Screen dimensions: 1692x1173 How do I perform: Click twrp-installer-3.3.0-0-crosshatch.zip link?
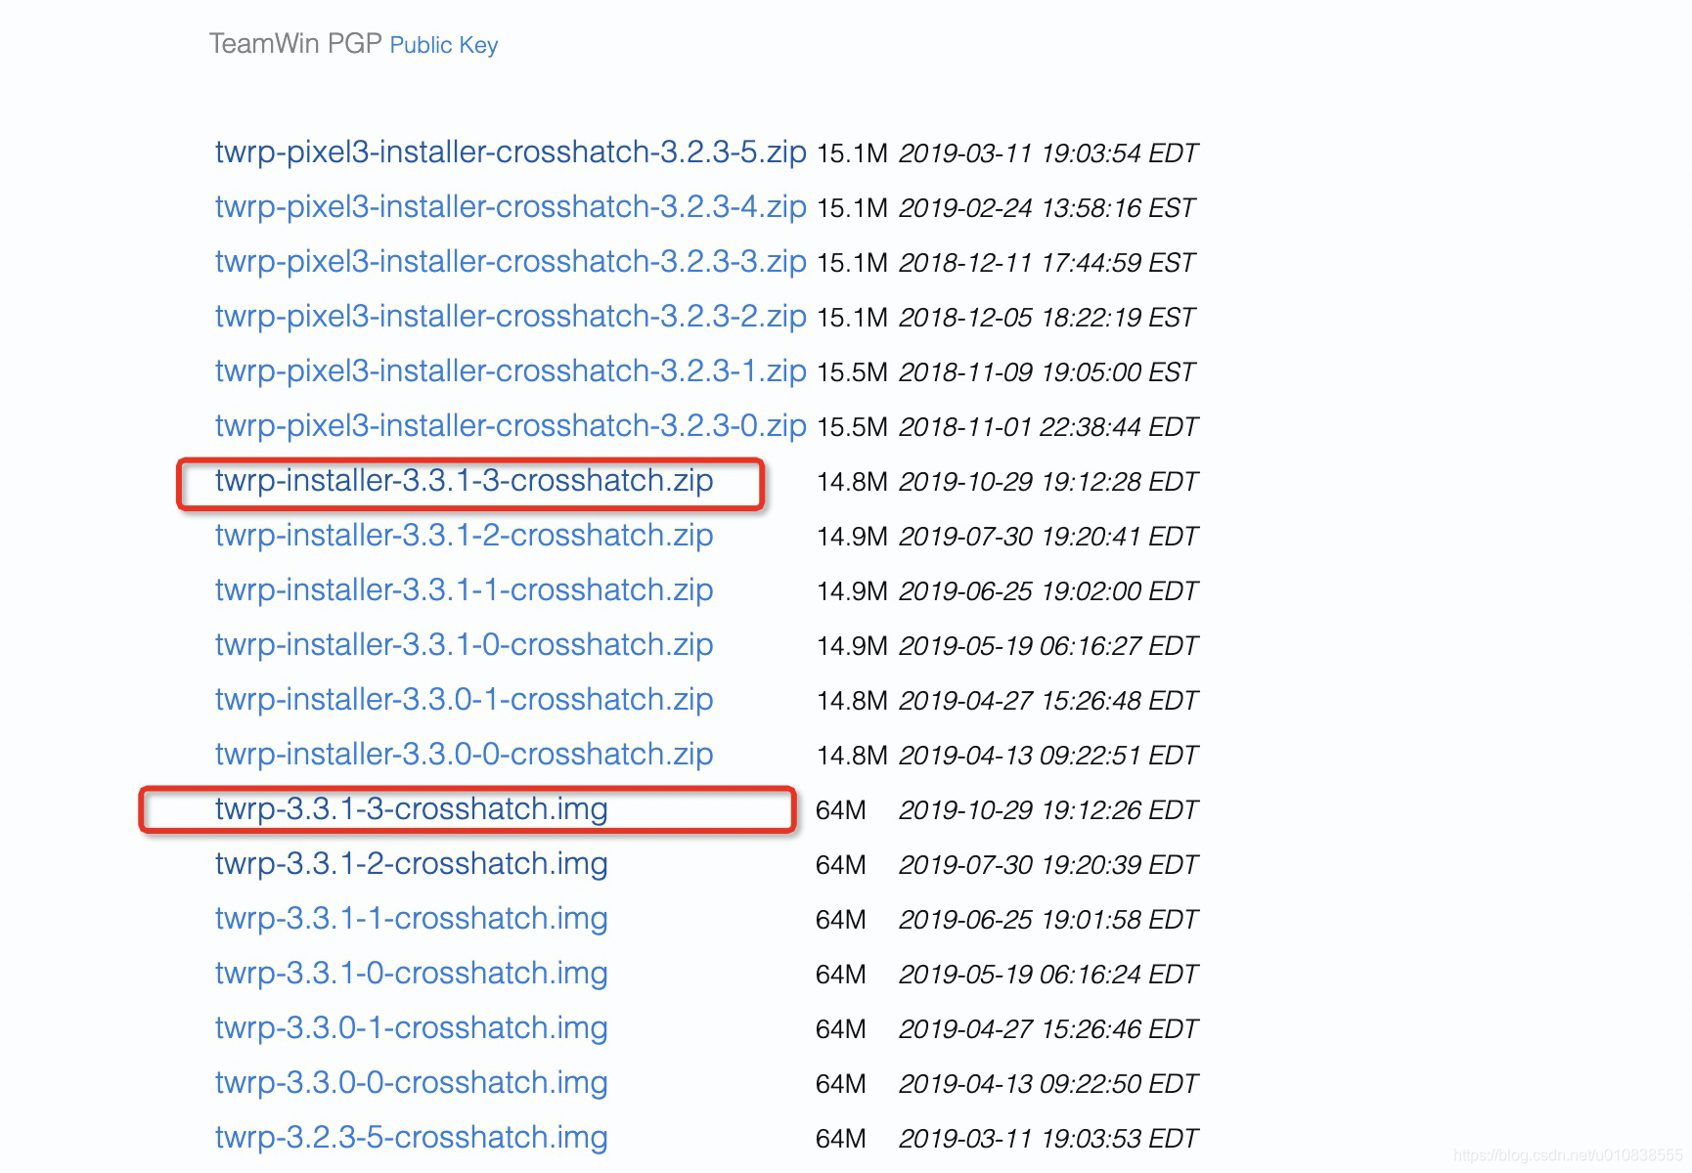pos(464,755)
